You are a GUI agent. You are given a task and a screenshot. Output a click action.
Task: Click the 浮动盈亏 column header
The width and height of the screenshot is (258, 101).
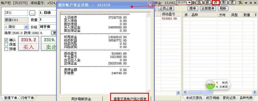pos(170,14)
